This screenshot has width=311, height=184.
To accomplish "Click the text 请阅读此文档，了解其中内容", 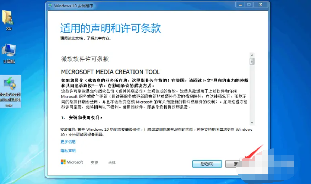I will point(86,38).
